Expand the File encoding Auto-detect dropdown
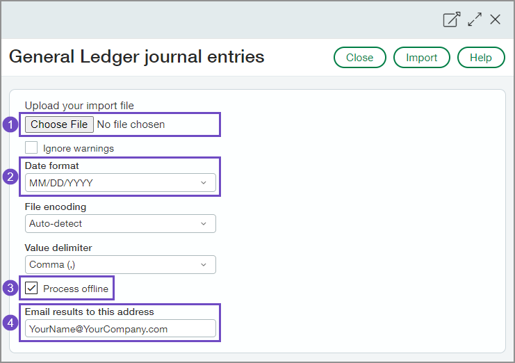515x363 pixels. 120,223
